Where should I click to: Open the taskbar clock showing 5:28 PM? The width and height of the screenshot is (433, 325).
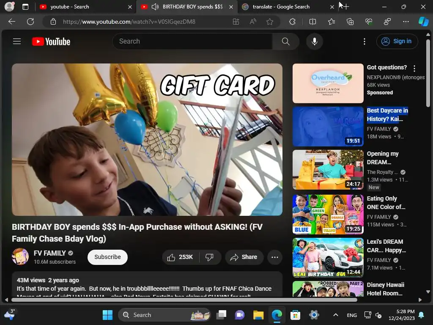(x=402, y=315)
